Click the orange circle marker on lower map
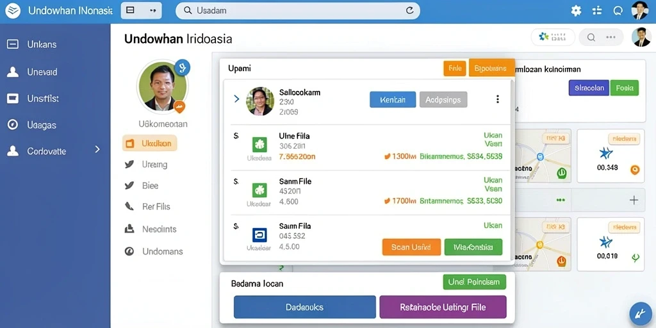The height and width of the screenshot is (328, 656). coord(561,261)
